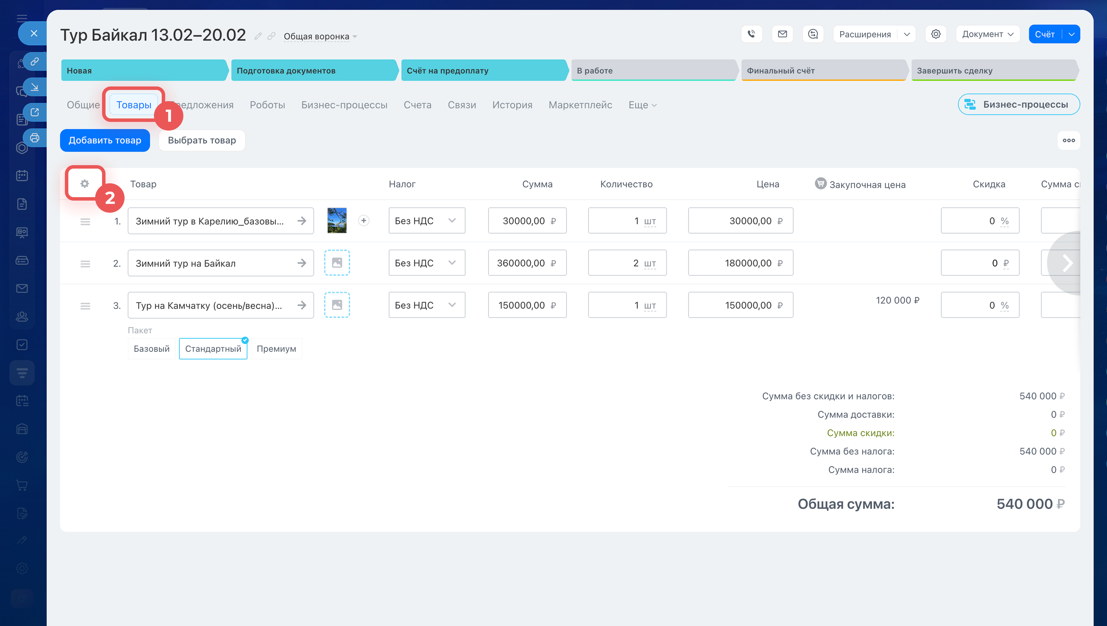
Task: Click Выбрать товар button
Action: (x=202, y=140)
